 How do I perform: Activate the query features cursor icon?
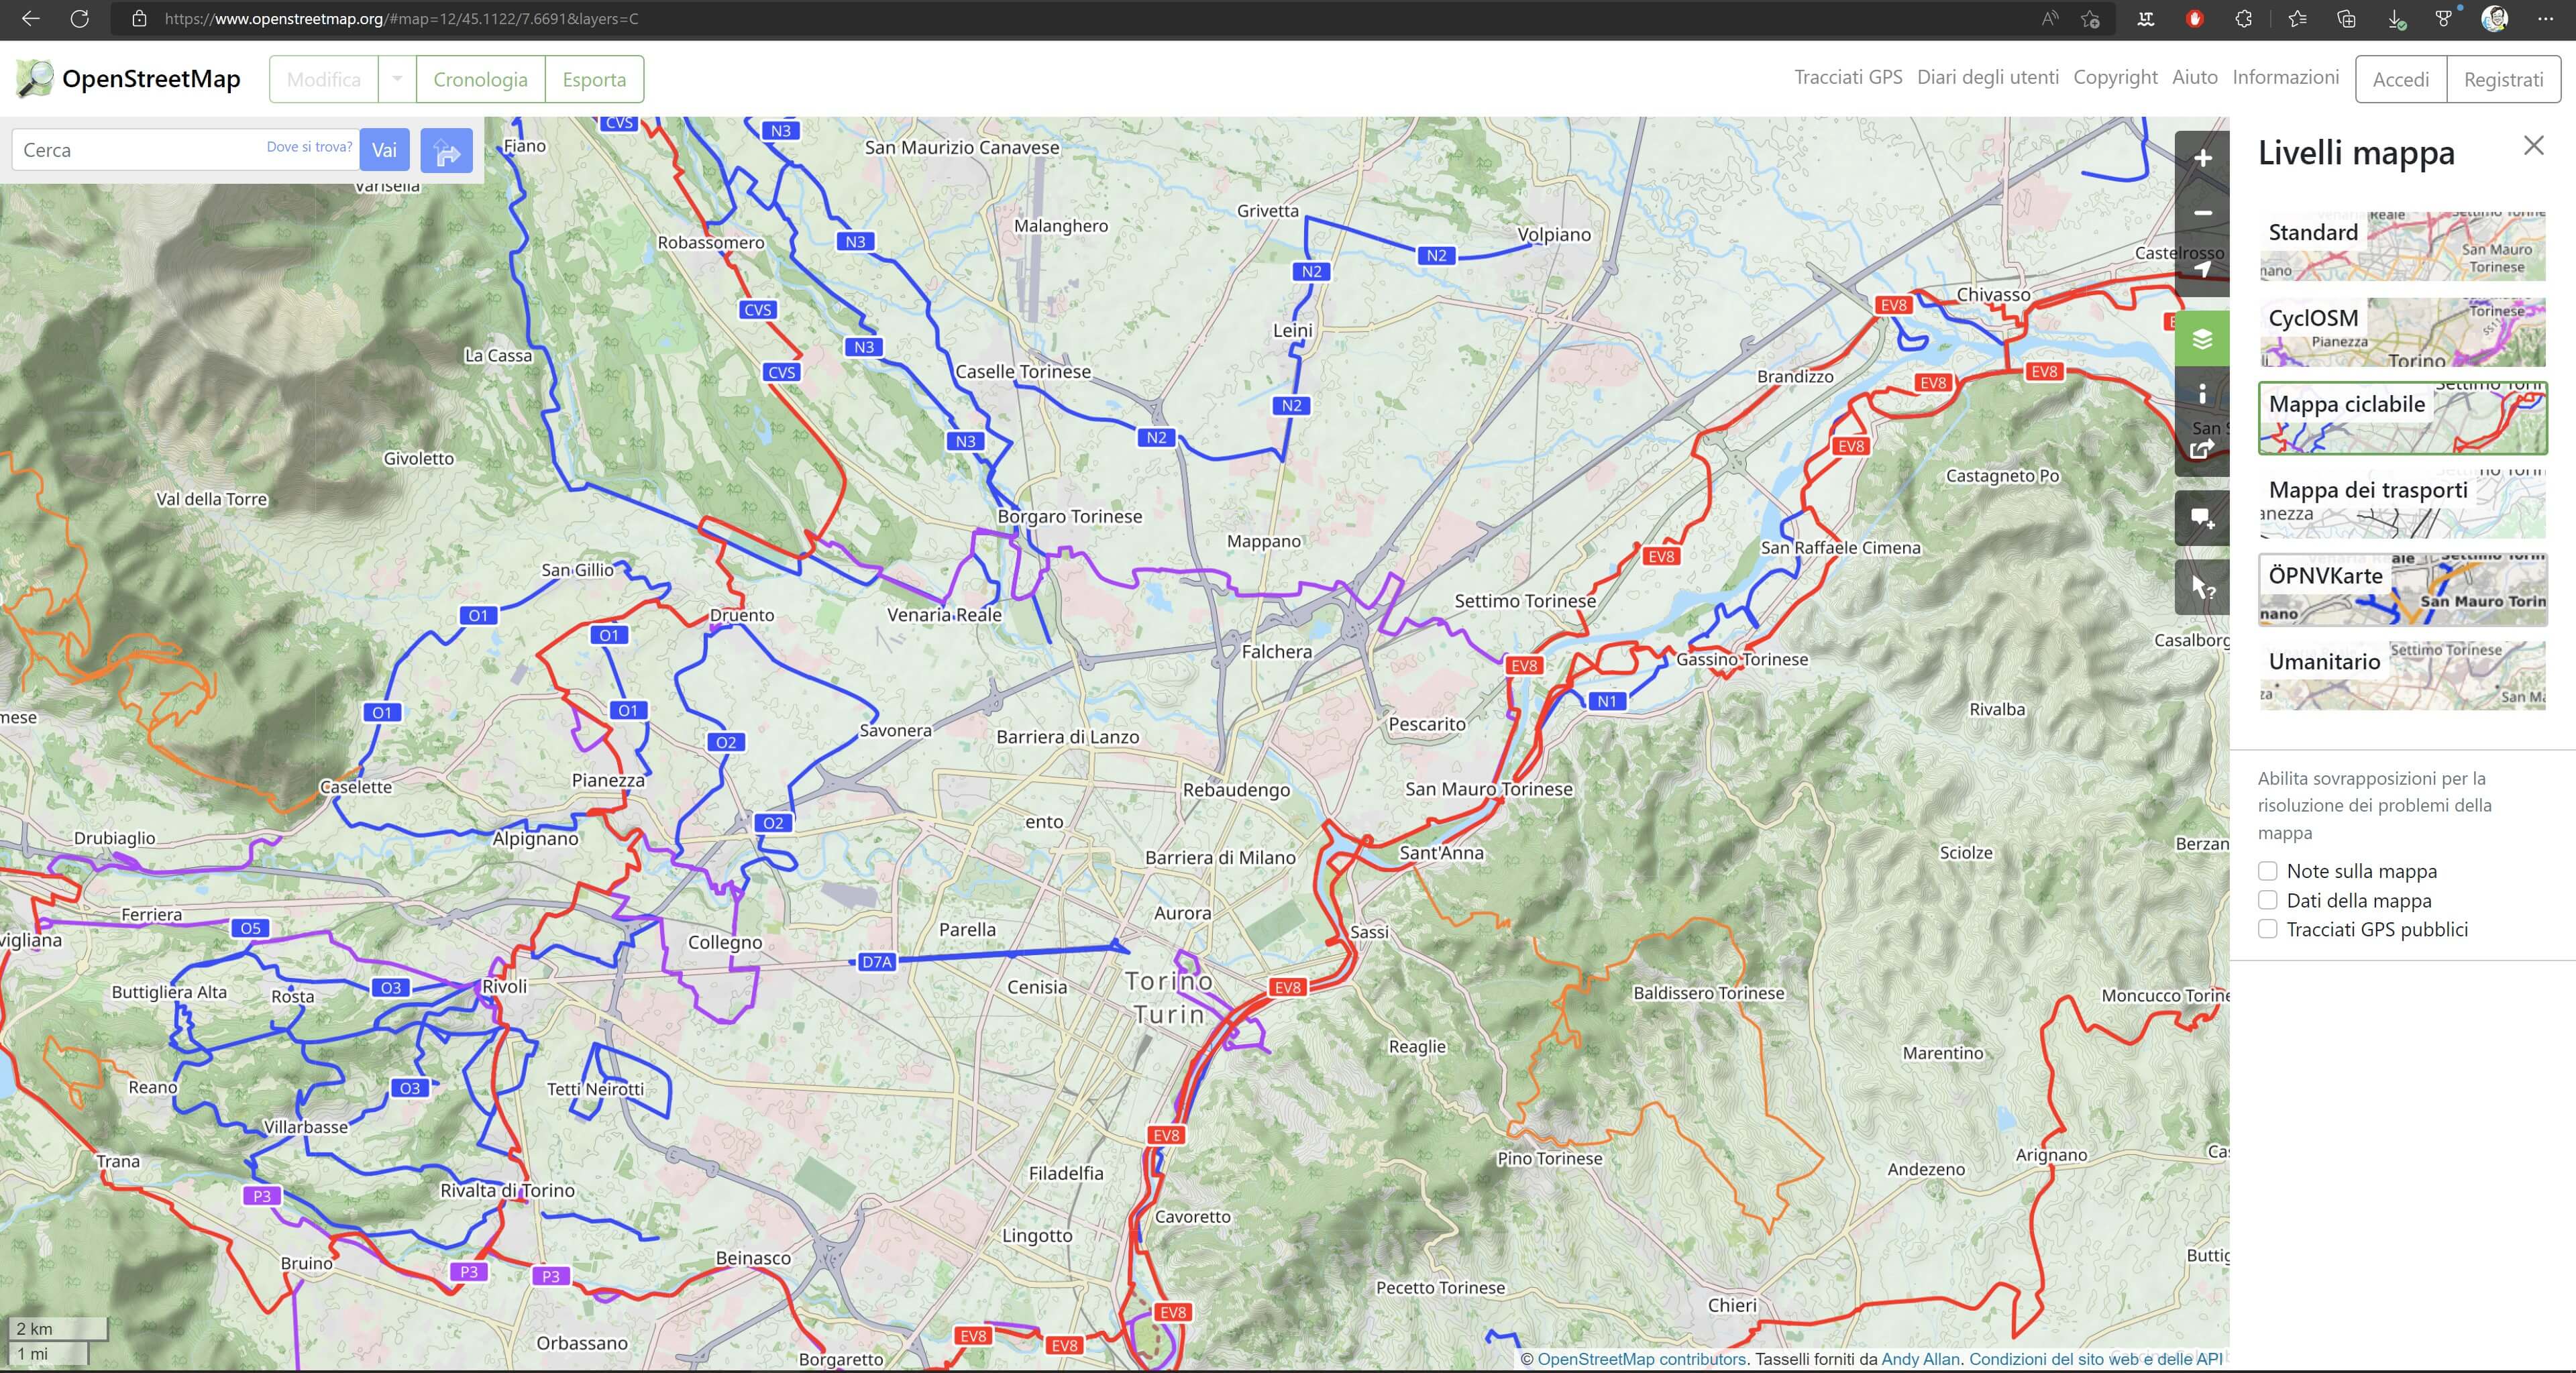pos(2202,587)
